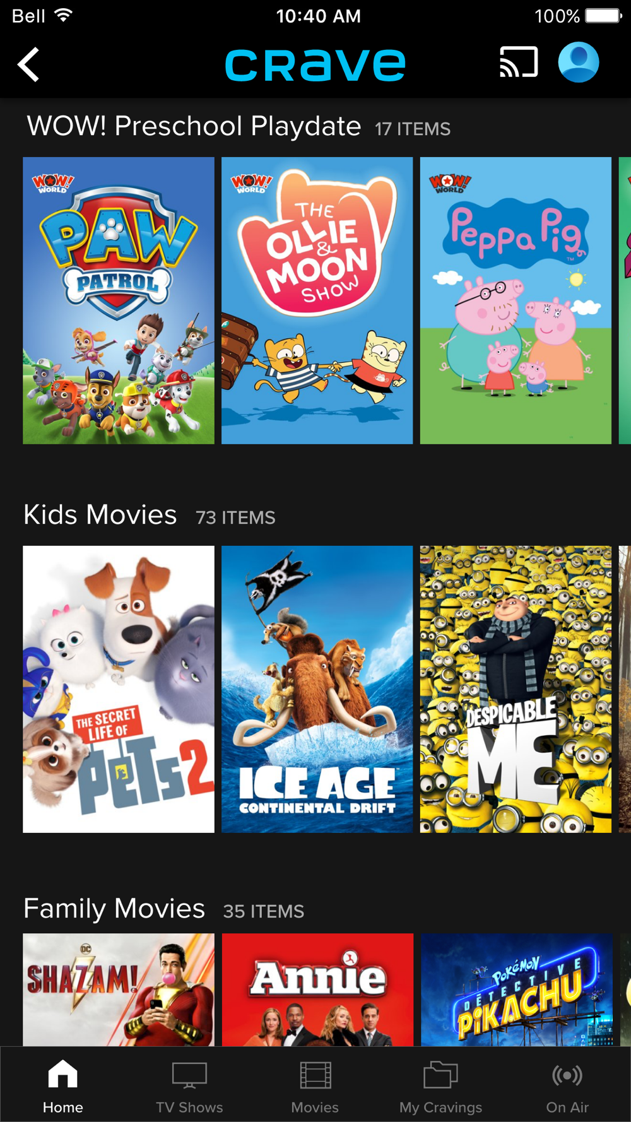Open the Detective Pikachu thumbnail
This screenshot has width=631, height=1122.
coord(517,989)
